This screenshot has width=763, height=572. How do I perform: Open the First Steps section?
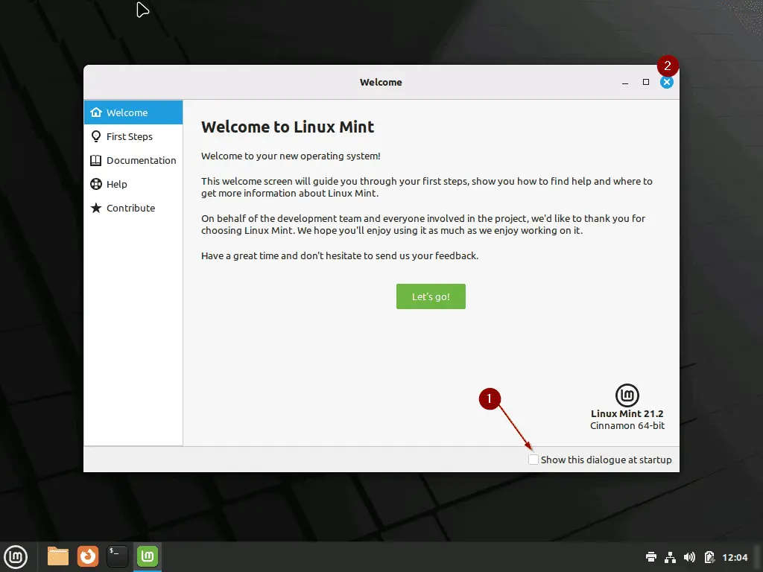tap(133, 137)
